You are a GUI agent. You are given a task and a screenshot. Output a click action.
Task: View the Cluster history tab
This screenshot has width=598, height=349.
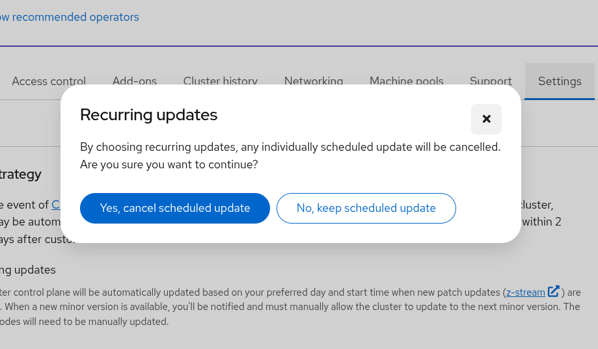pos(220,81)
